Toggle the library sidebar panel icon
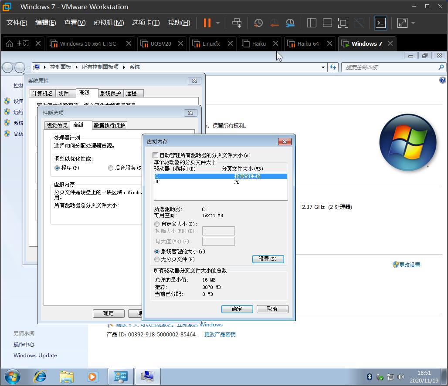This screenshot has width=448, height=386. pyautogui.click(x=312, y=23)
